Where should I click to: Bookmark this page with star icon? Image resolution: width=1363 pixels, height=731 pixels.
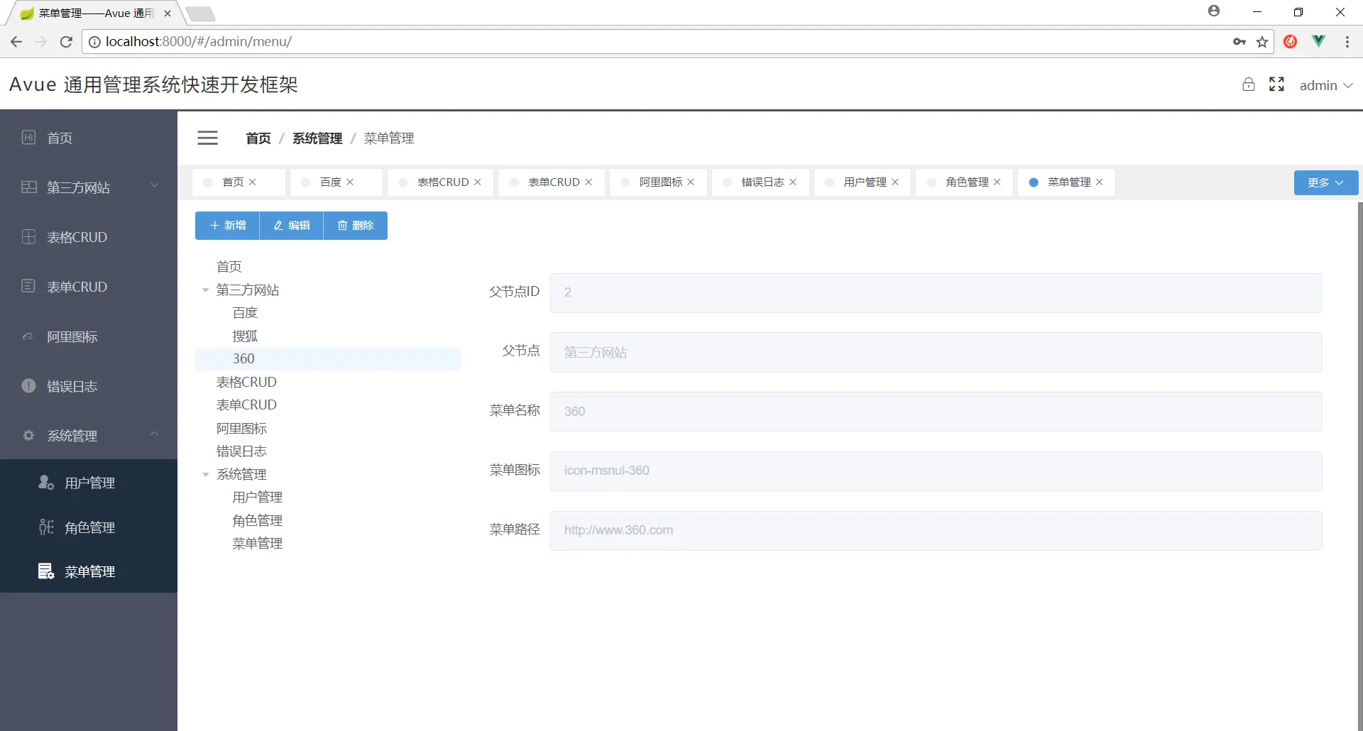(1262, 42)
